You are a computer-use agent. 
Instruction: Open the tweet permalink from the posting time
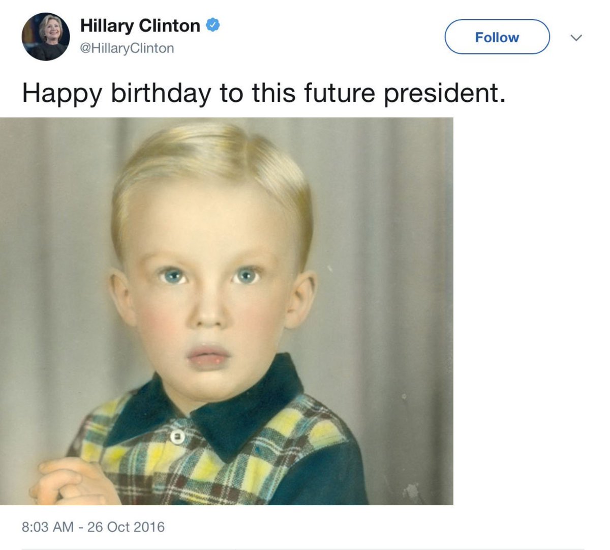(48, 527)
